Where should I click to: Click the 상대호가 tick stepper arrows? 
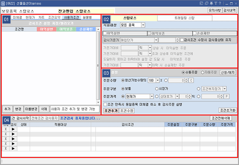click(190, 97)
